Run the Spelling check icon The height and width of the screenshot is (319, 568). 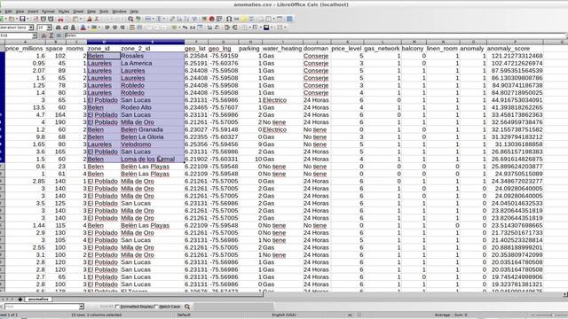pyautogui.click(x=138, y=19)
